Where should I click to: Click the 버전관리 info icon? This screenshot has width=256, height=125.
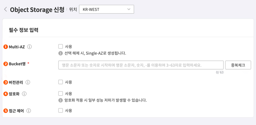(x=28, y=82)
